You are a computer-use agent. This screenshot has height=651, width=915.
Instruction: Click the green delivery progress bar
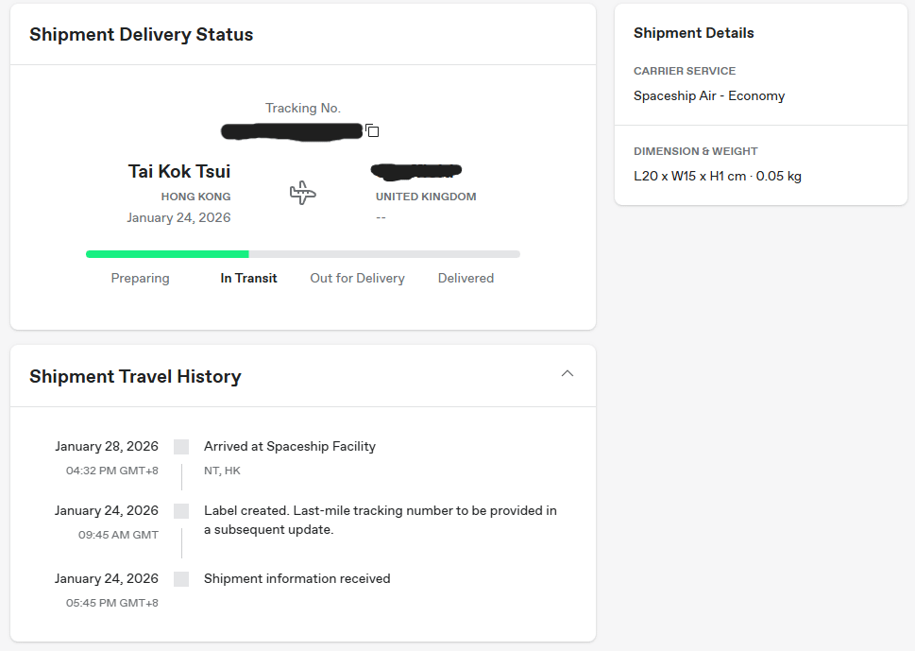167,254
